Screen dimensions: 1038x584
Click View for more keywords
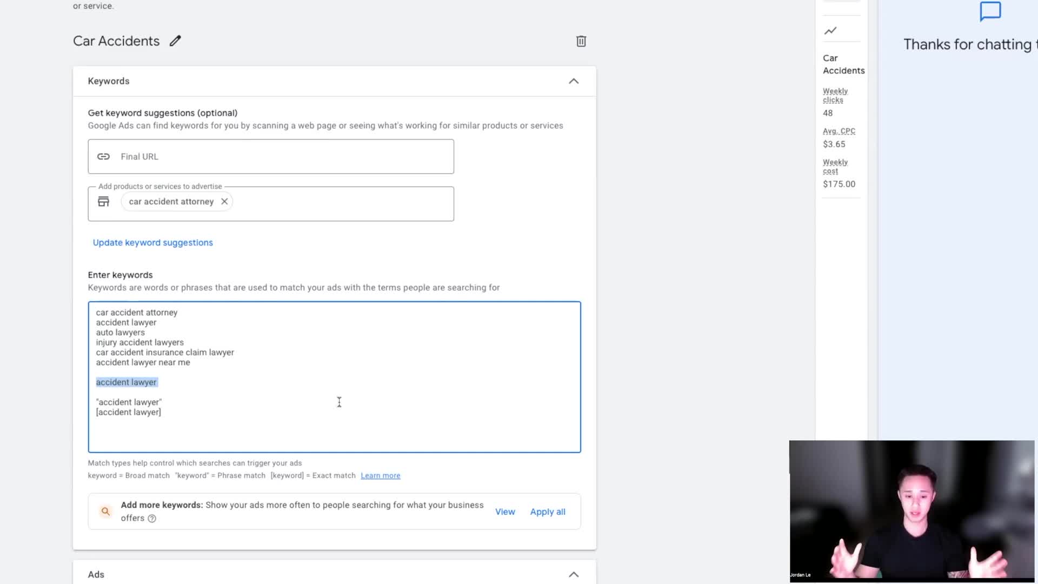[x=505, y=512]
